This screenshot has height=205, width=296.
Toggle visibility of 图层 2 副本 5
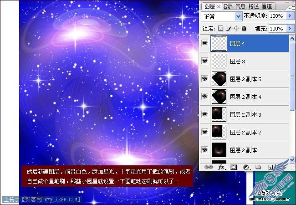tap(204, 78)
